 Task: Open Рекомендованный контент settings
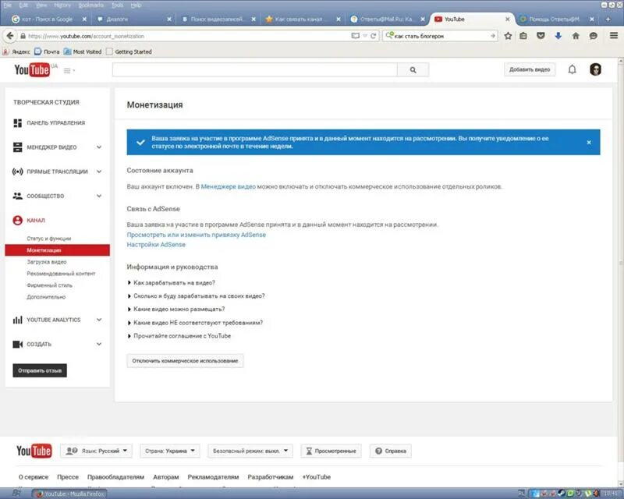tap(61, 274)
